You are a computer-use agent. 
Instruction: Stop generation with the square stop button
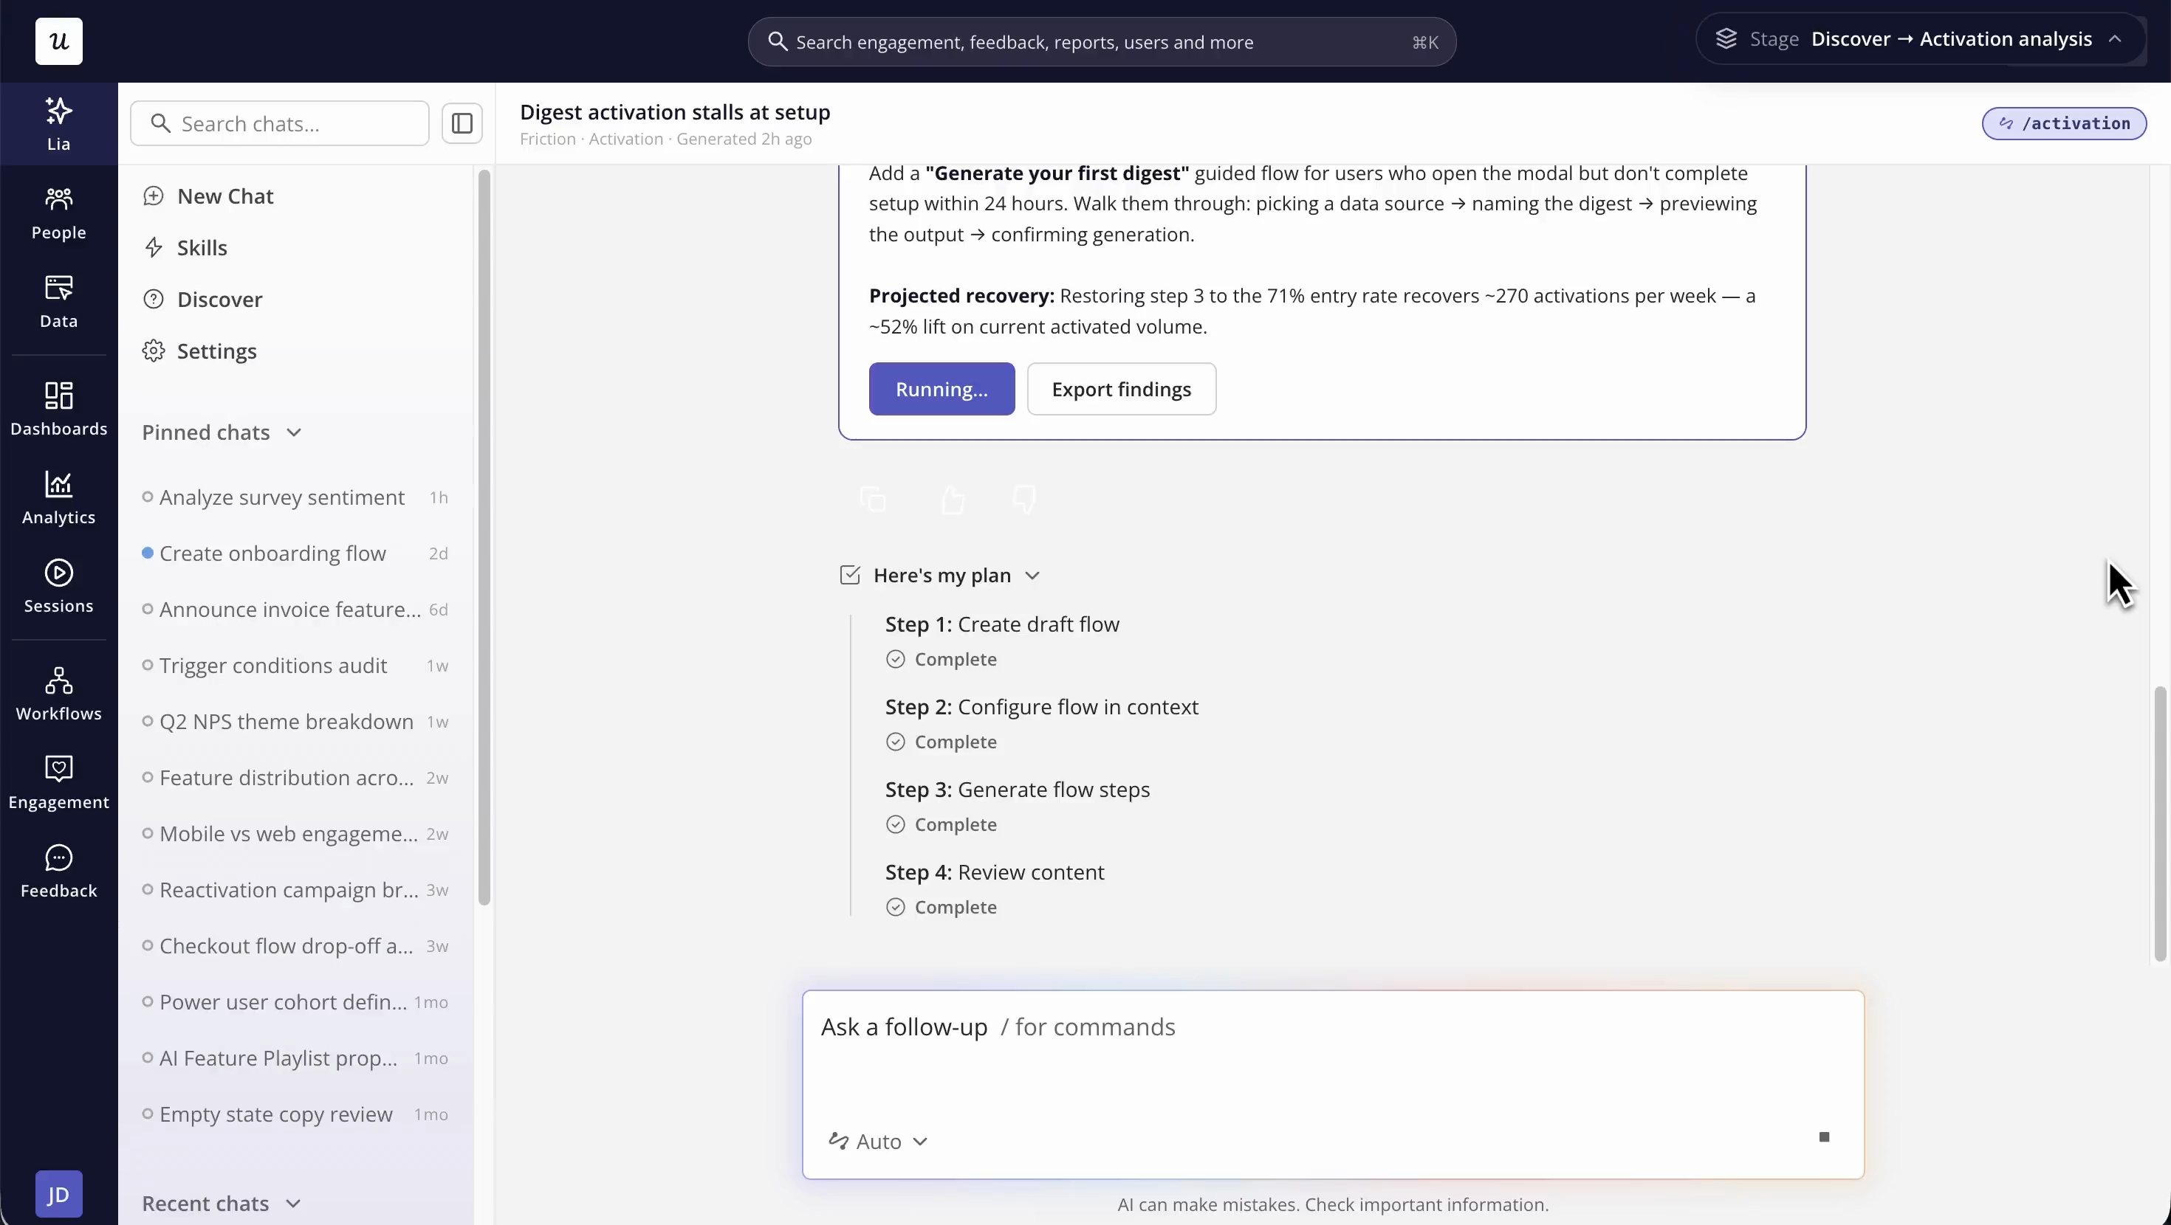coord(1824,1137)
